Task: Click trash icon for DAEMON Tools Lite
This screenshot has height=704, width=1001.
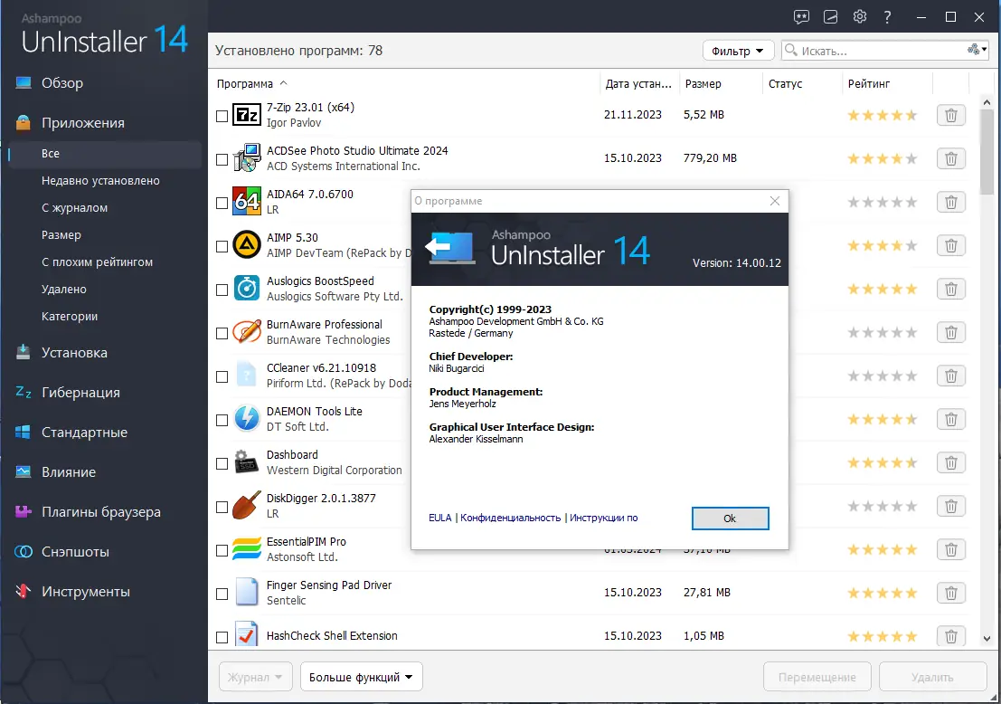Action: (950, 419)
